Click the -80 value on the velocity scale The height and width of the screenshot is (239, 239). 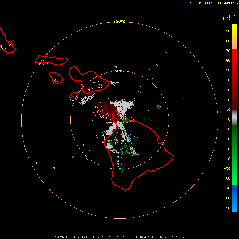(227, 198)
